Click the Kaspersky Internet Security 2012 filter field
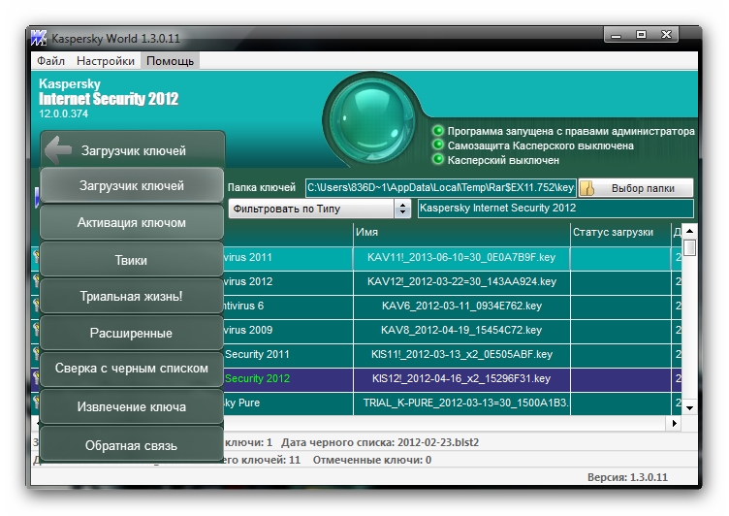 555,208
